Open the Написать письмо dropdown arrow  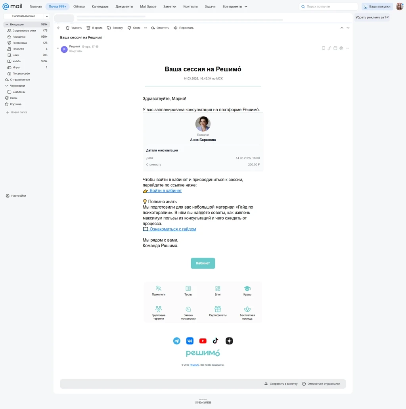(x=47, y=16)
